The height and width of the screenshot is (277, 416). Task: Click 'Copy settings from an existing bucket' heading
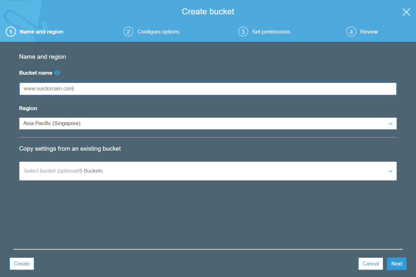pos(70,149)
